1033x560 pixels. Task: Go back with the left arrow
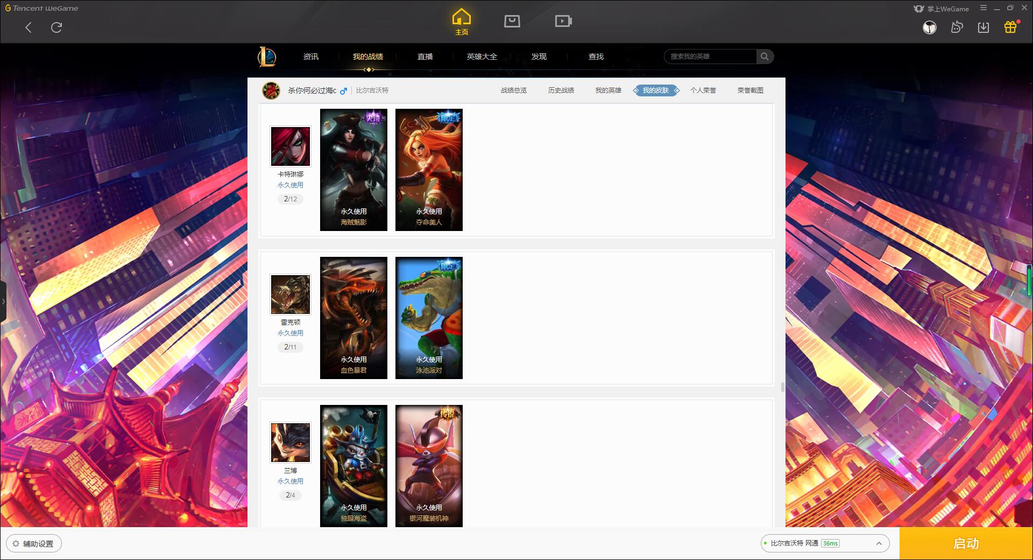(29, 27)
